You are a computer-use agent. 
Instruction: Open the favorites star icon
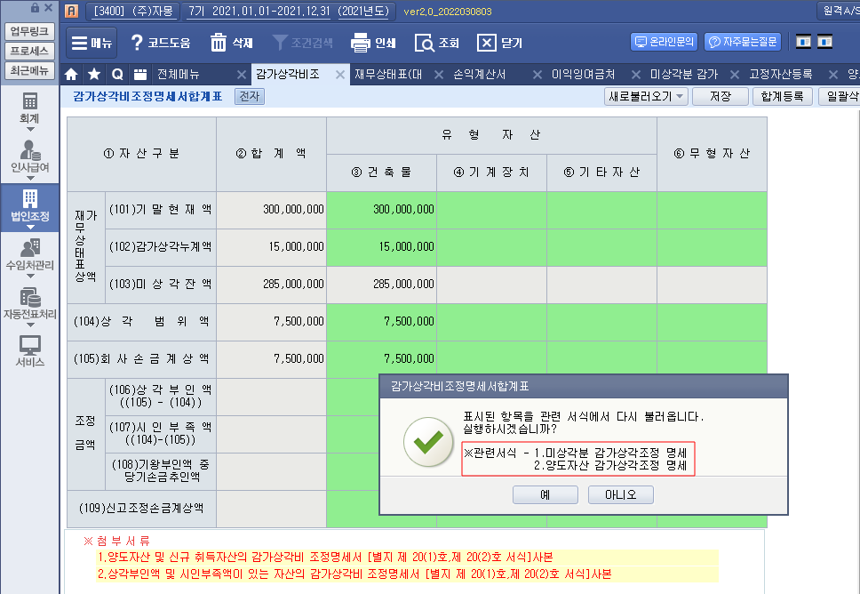pos(94,74)
